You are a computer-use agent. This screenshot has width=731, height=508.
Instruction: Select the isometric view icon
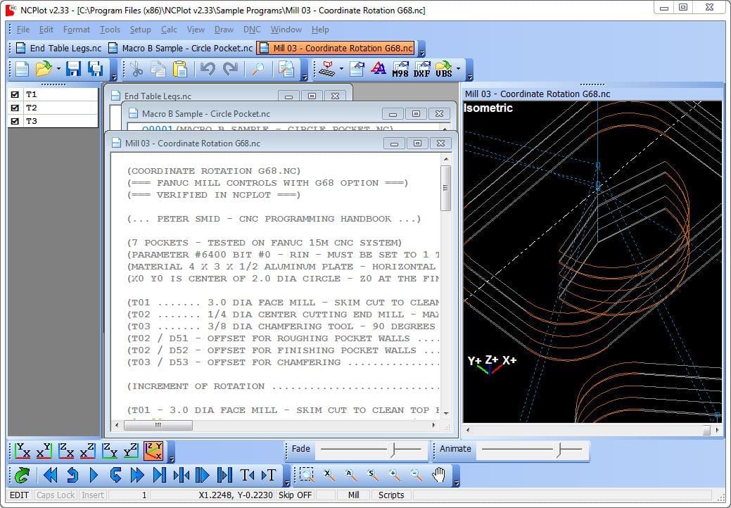(153, 451)
